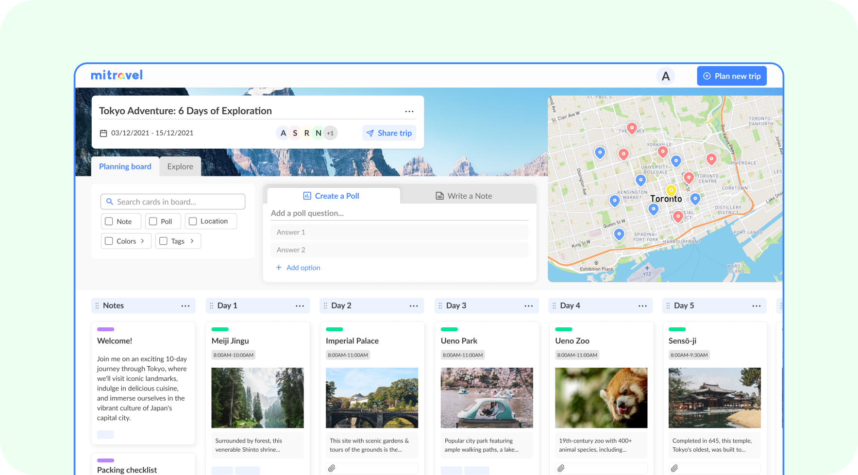Select collaborator avatar R
The image size is (858, 475).
click(x=306, y=133)
